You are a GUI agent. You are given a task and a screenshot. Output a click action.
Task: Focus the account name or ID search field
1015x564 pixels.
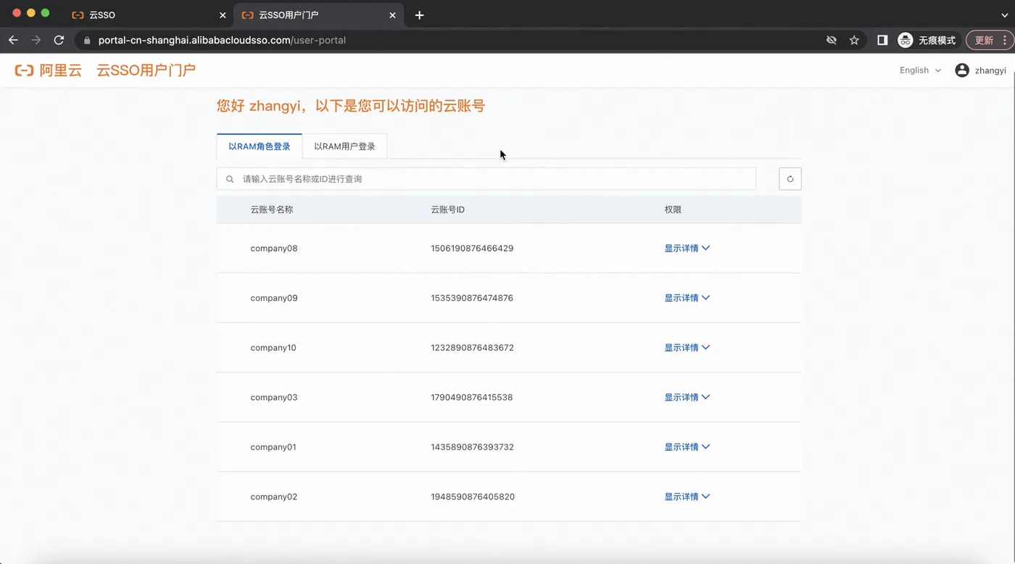point(486,179)
